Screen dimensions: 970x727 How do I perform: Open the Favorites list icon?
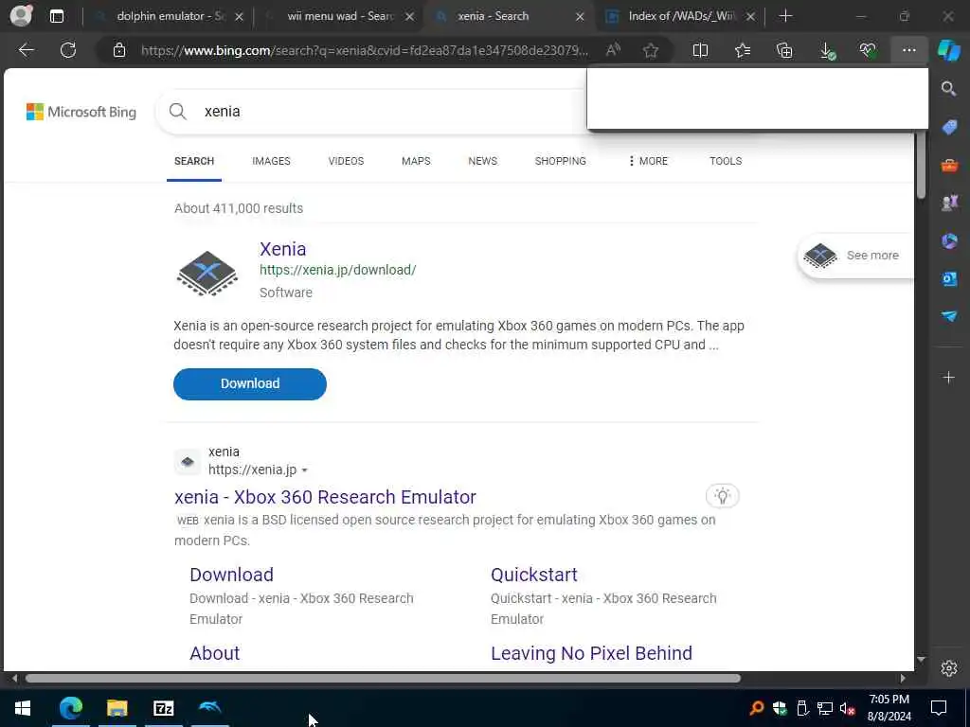(743, 50)
